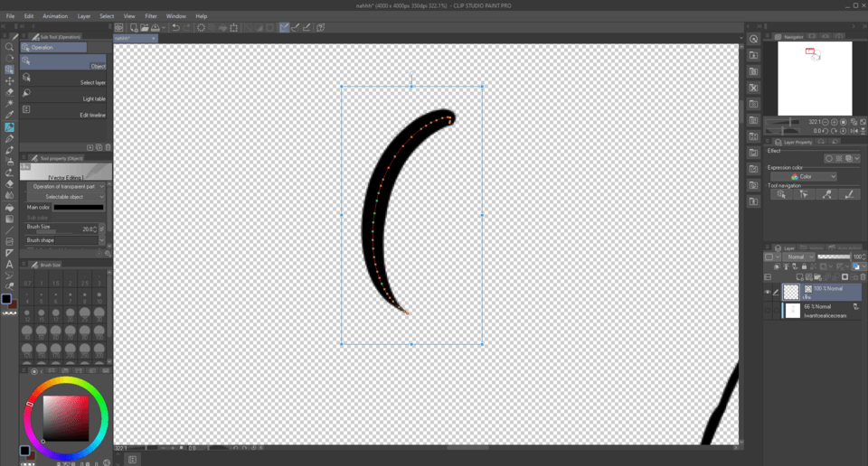Click the zoom-in icon in Navigator
868x466 pixels.
click(x=835, y=122)
